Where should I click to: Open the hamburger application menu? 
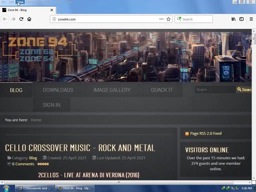click(x=251, y=19)
